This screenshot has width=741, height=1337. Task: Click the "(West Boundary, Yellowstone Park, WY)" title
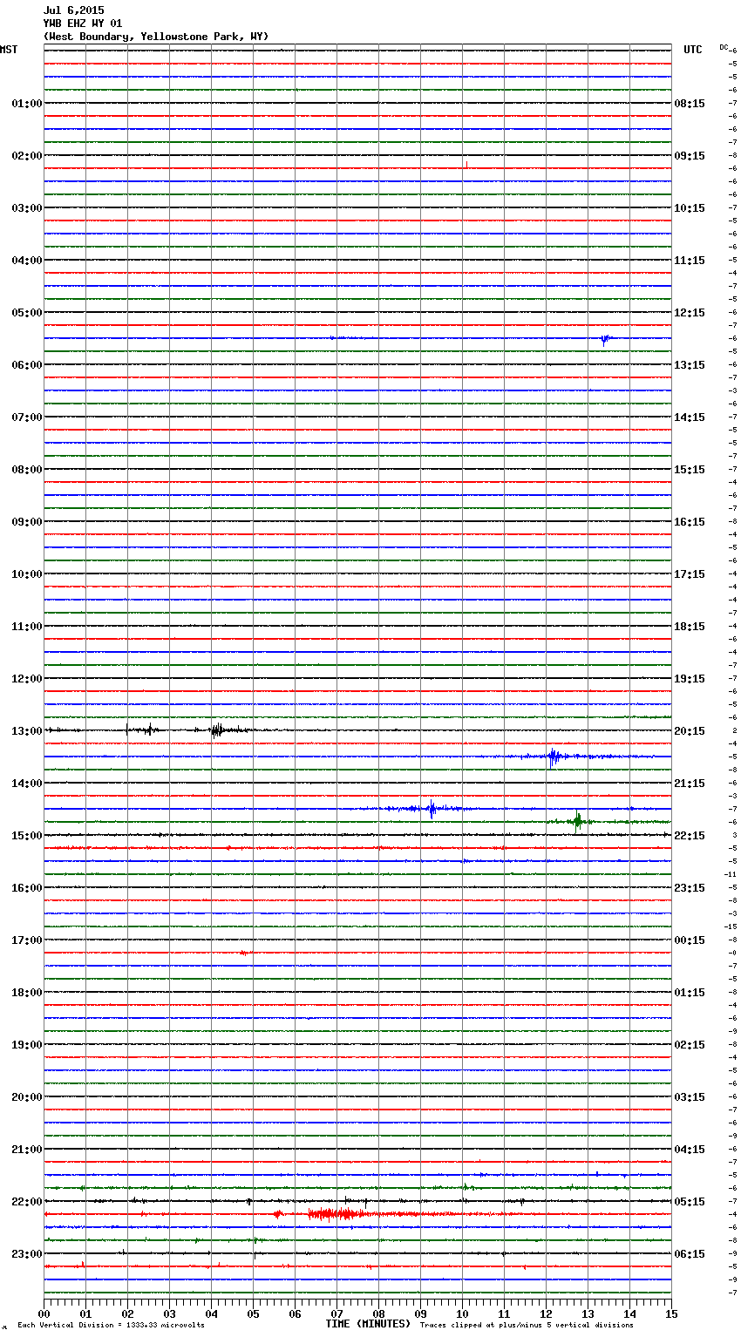coord(156,37)
